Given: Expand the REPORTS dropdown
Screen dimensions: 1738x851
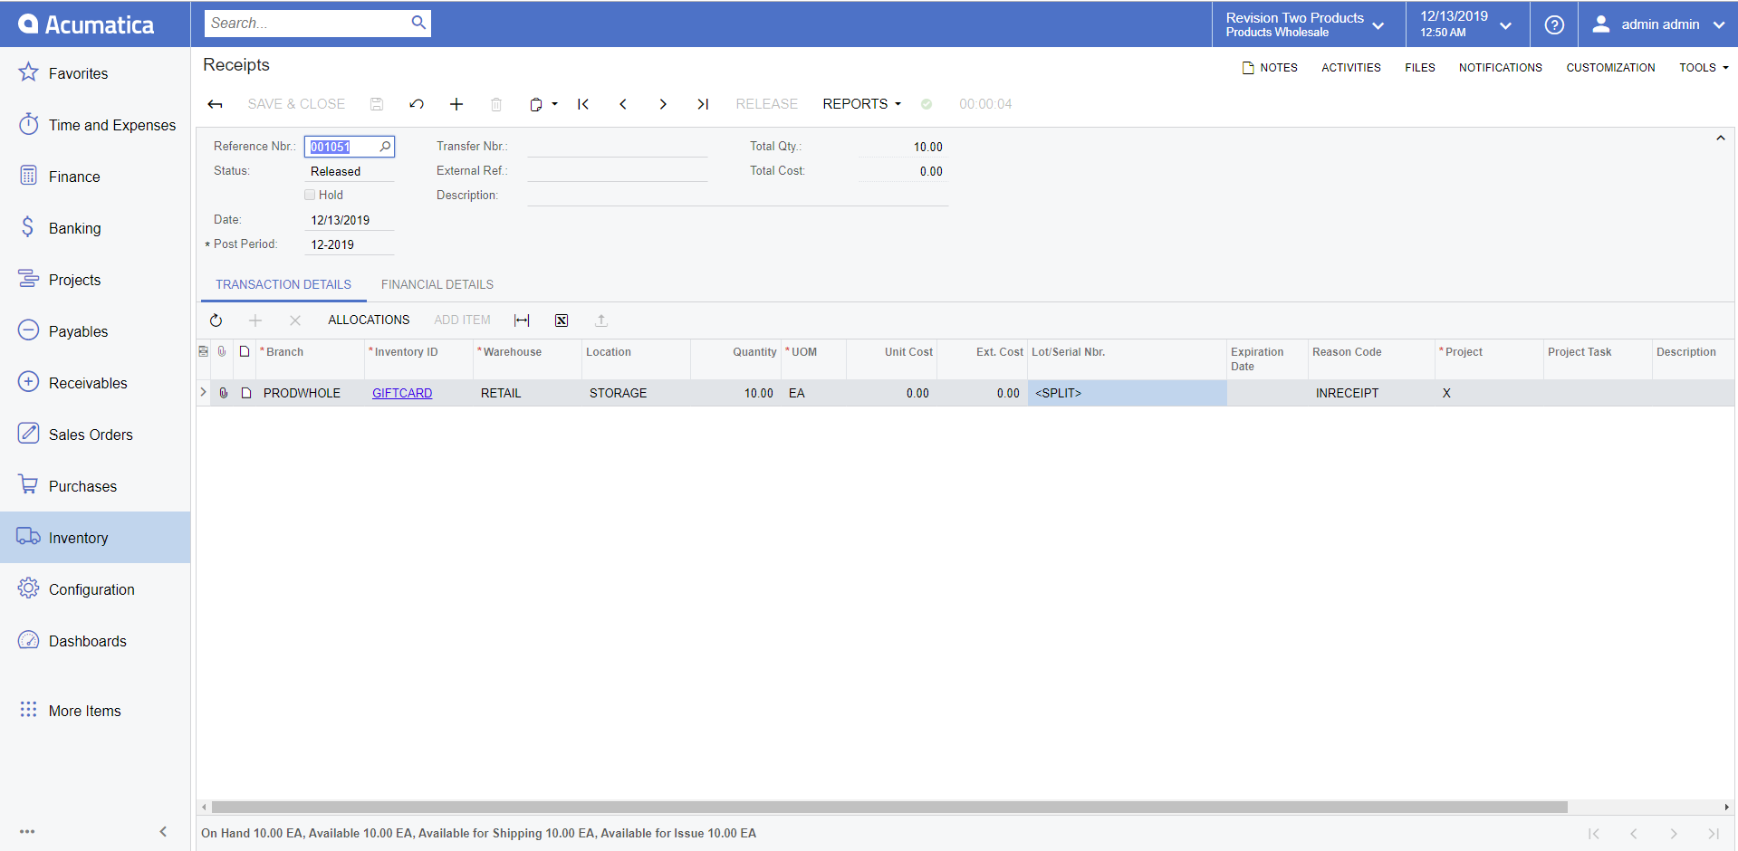Looking at the screenshot, I should click(861, 104).
